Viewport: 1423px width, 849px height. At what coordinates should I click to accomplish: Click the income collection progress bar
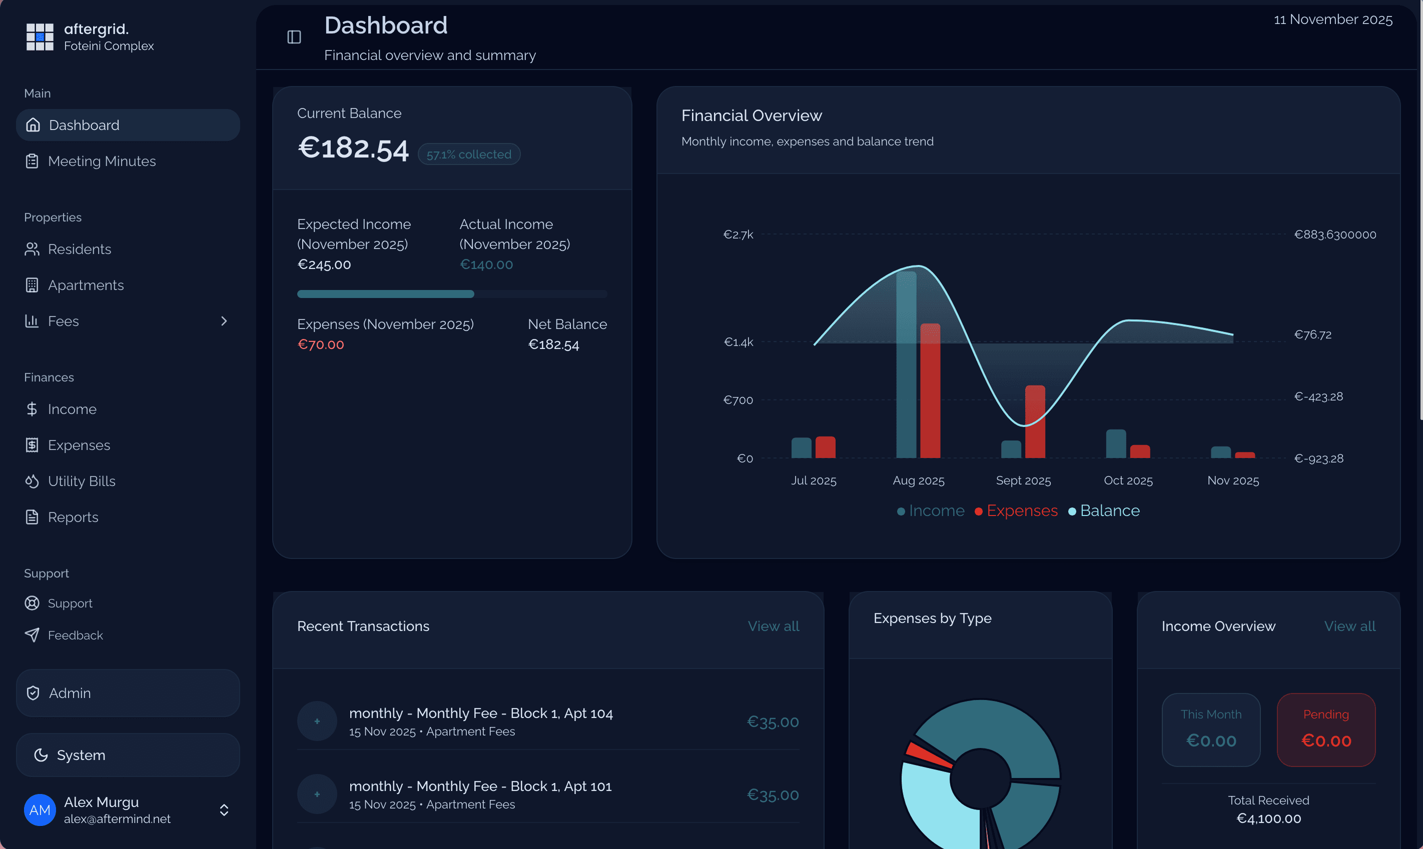pos(452,293)
